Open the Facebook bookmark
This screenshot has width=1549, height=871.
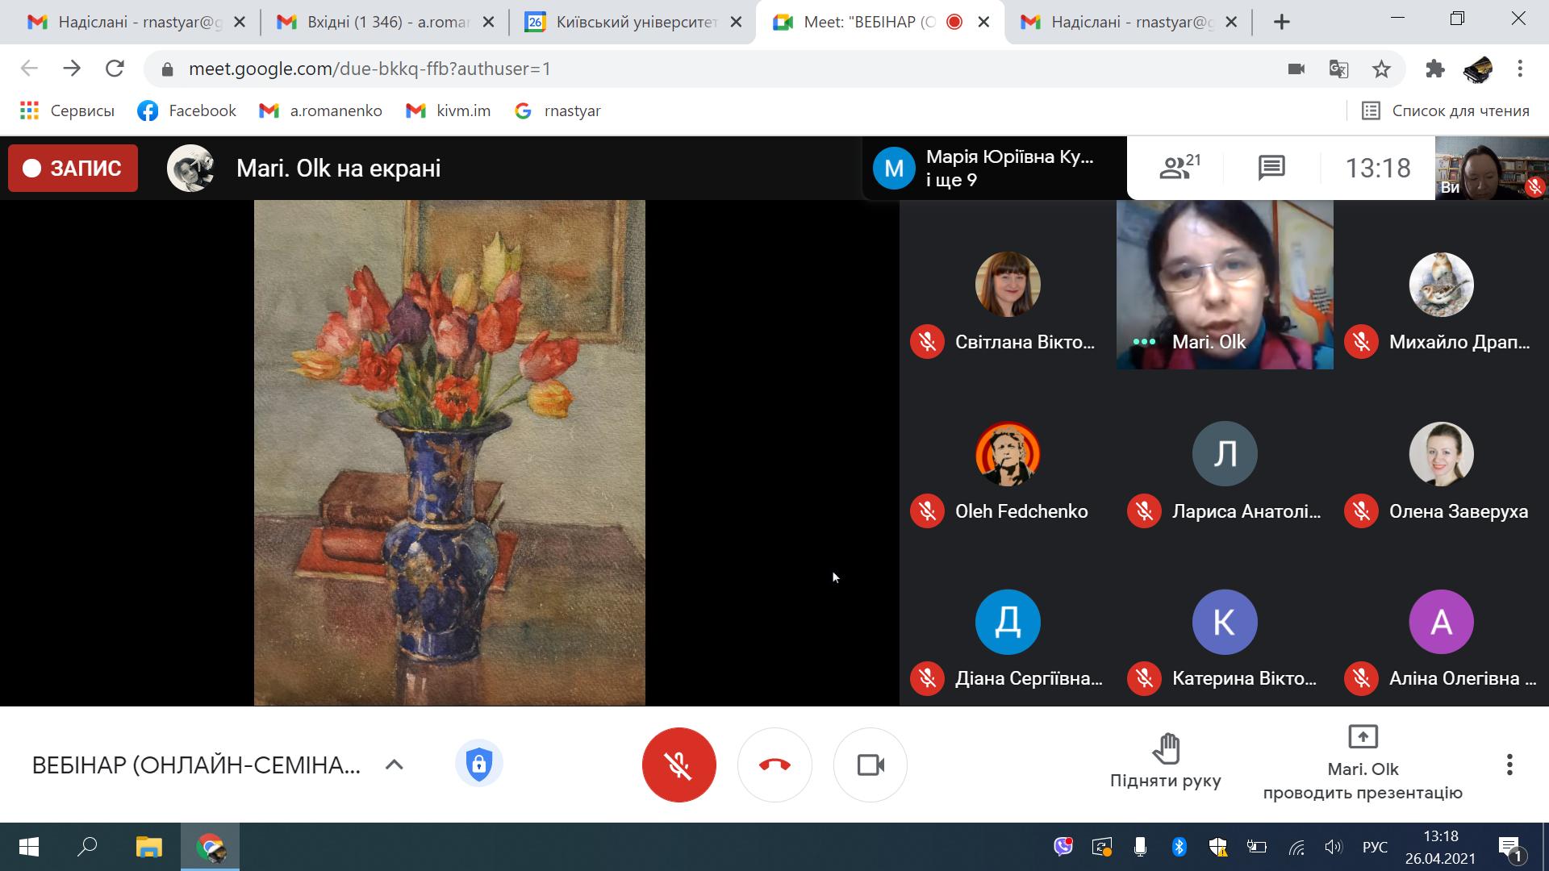click(187, 110)
